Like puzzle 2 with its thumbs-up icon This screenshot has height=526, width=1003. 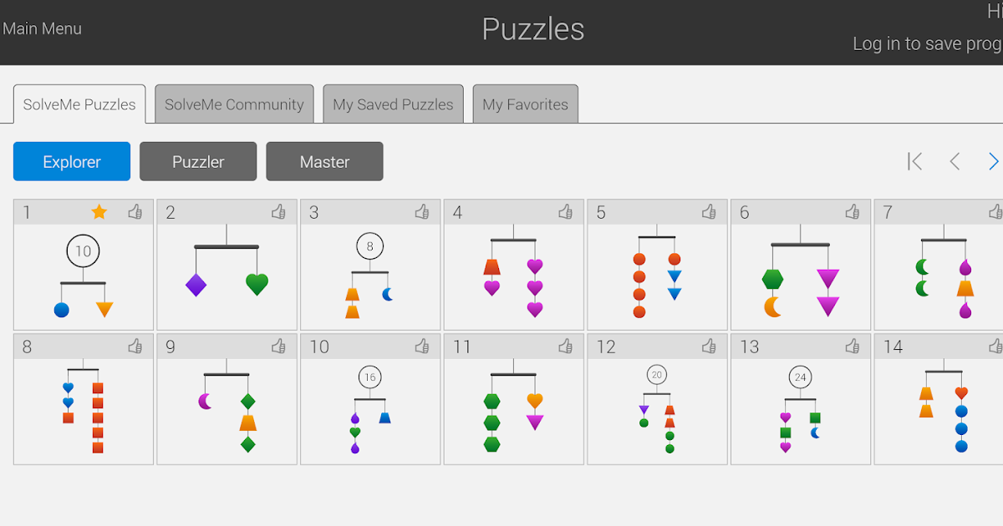click(278, 212)
